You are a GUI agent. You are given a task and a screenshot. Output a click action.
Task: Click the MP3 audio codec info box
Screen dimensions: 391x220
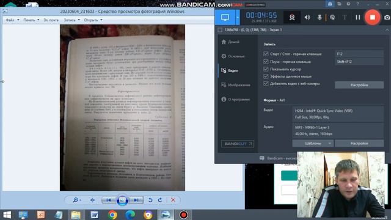coord(338,130)
